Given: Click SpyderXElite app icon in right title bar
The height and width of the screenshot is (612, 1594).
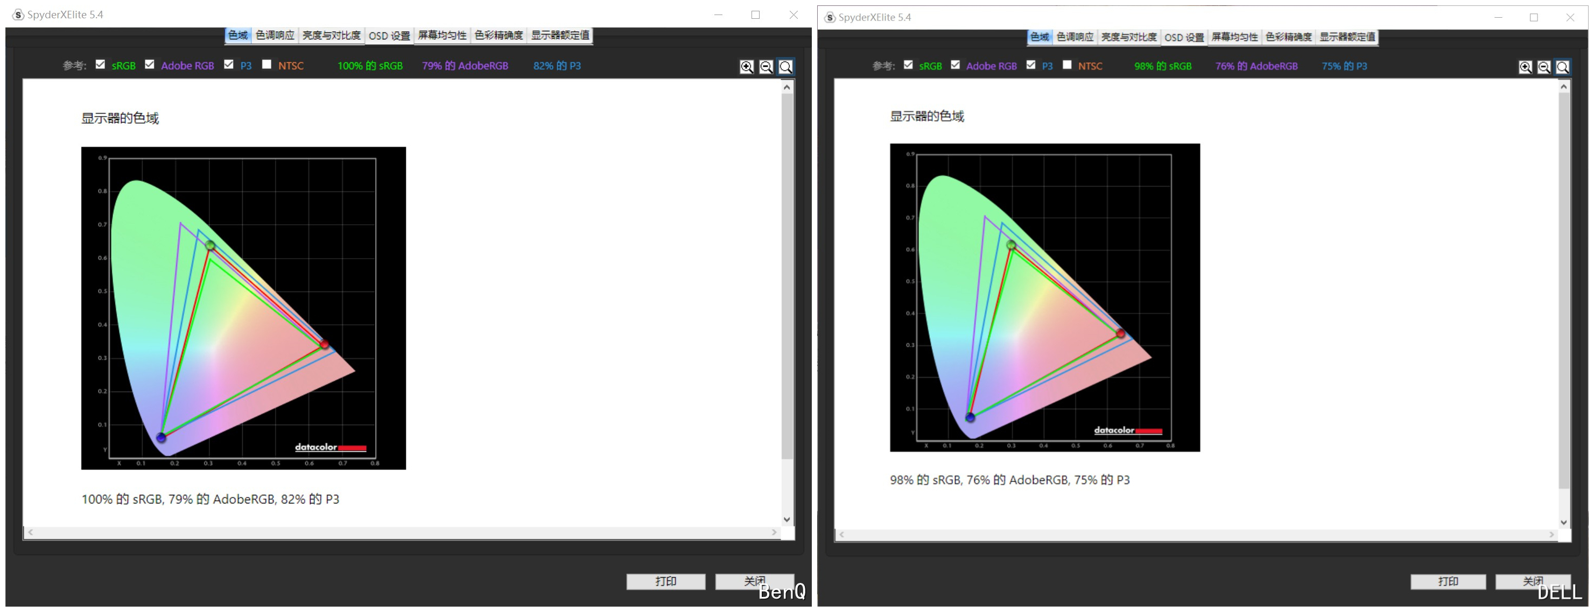Looking at the screenshot, I should coord(830,17).
